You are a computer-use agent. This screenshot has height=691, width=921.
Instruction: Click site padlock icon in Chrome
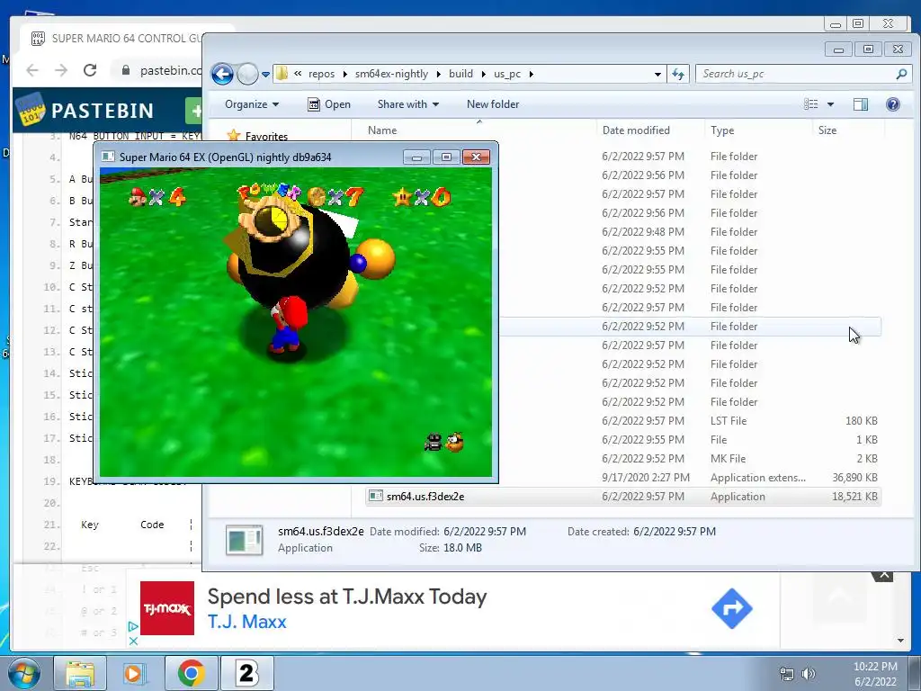click(x=126, y=70)
